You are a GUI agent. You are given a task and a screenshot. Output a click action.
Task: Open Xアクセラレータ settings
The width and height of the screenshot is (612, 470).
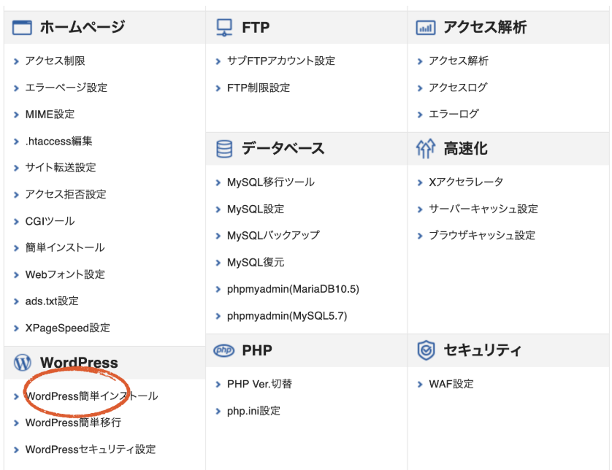[466, 182]
